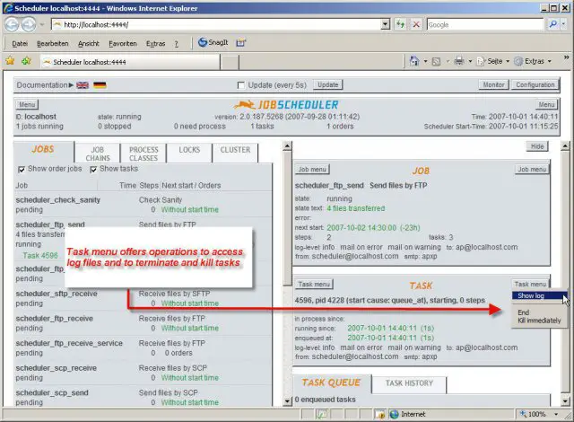Click the Favorites star icon

[10, 61]
